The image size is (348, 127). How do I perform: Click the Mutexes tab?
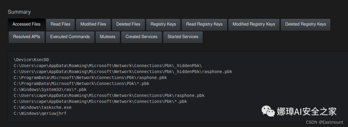coord(108,37)
